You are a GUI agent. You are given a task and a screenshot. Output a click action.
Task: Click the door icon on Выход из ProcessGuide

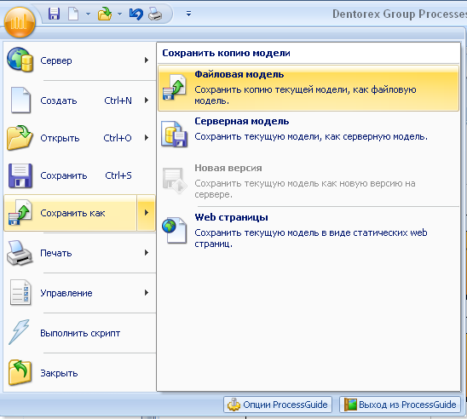350,405
